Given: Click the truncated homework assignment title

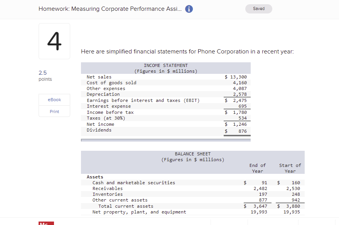Looking at the screenshot, I should (109, 9).
